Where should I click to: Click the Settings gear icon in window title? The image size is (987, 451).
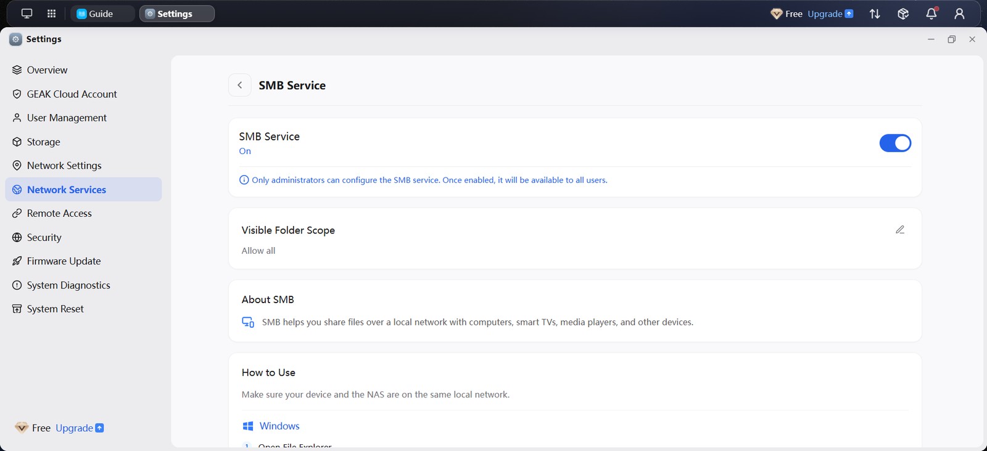coord(16,39)
